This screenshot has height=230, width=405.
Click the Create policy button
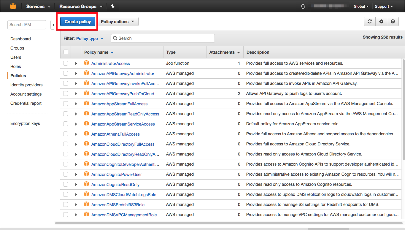pos(78,22)
